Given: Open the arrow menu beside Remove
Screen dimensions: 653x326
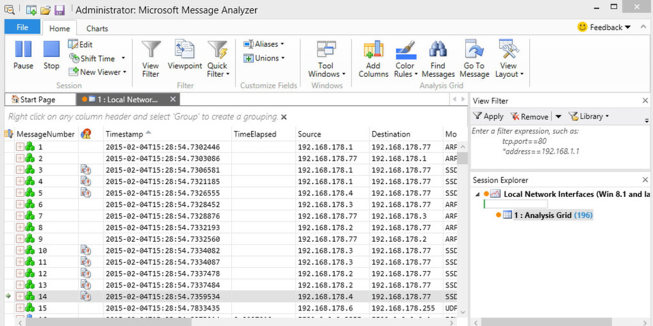Looking at the screenshot, I should pos(558,116).
